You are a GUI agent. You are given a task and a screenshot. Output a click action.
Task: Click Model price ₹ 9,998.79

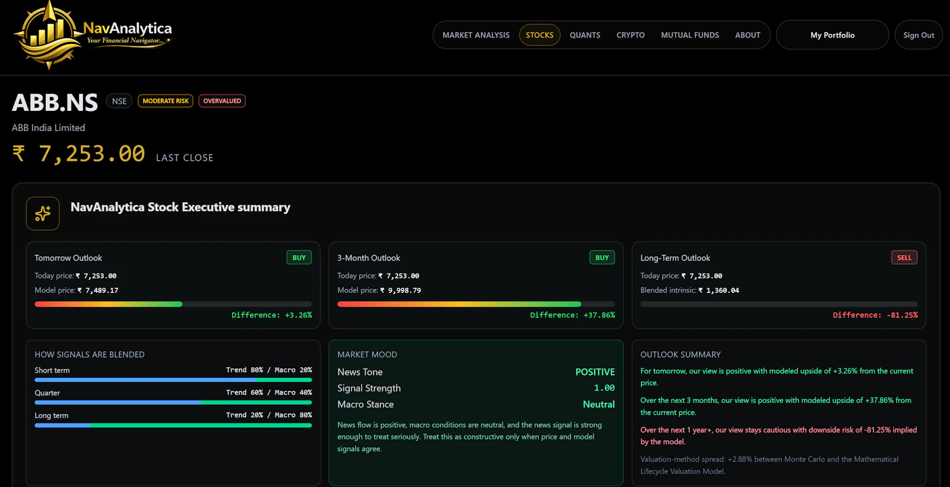(379, 290)
